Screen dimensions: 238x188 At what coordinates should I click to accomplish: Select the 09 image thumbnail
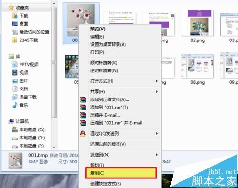click(229, 65)
